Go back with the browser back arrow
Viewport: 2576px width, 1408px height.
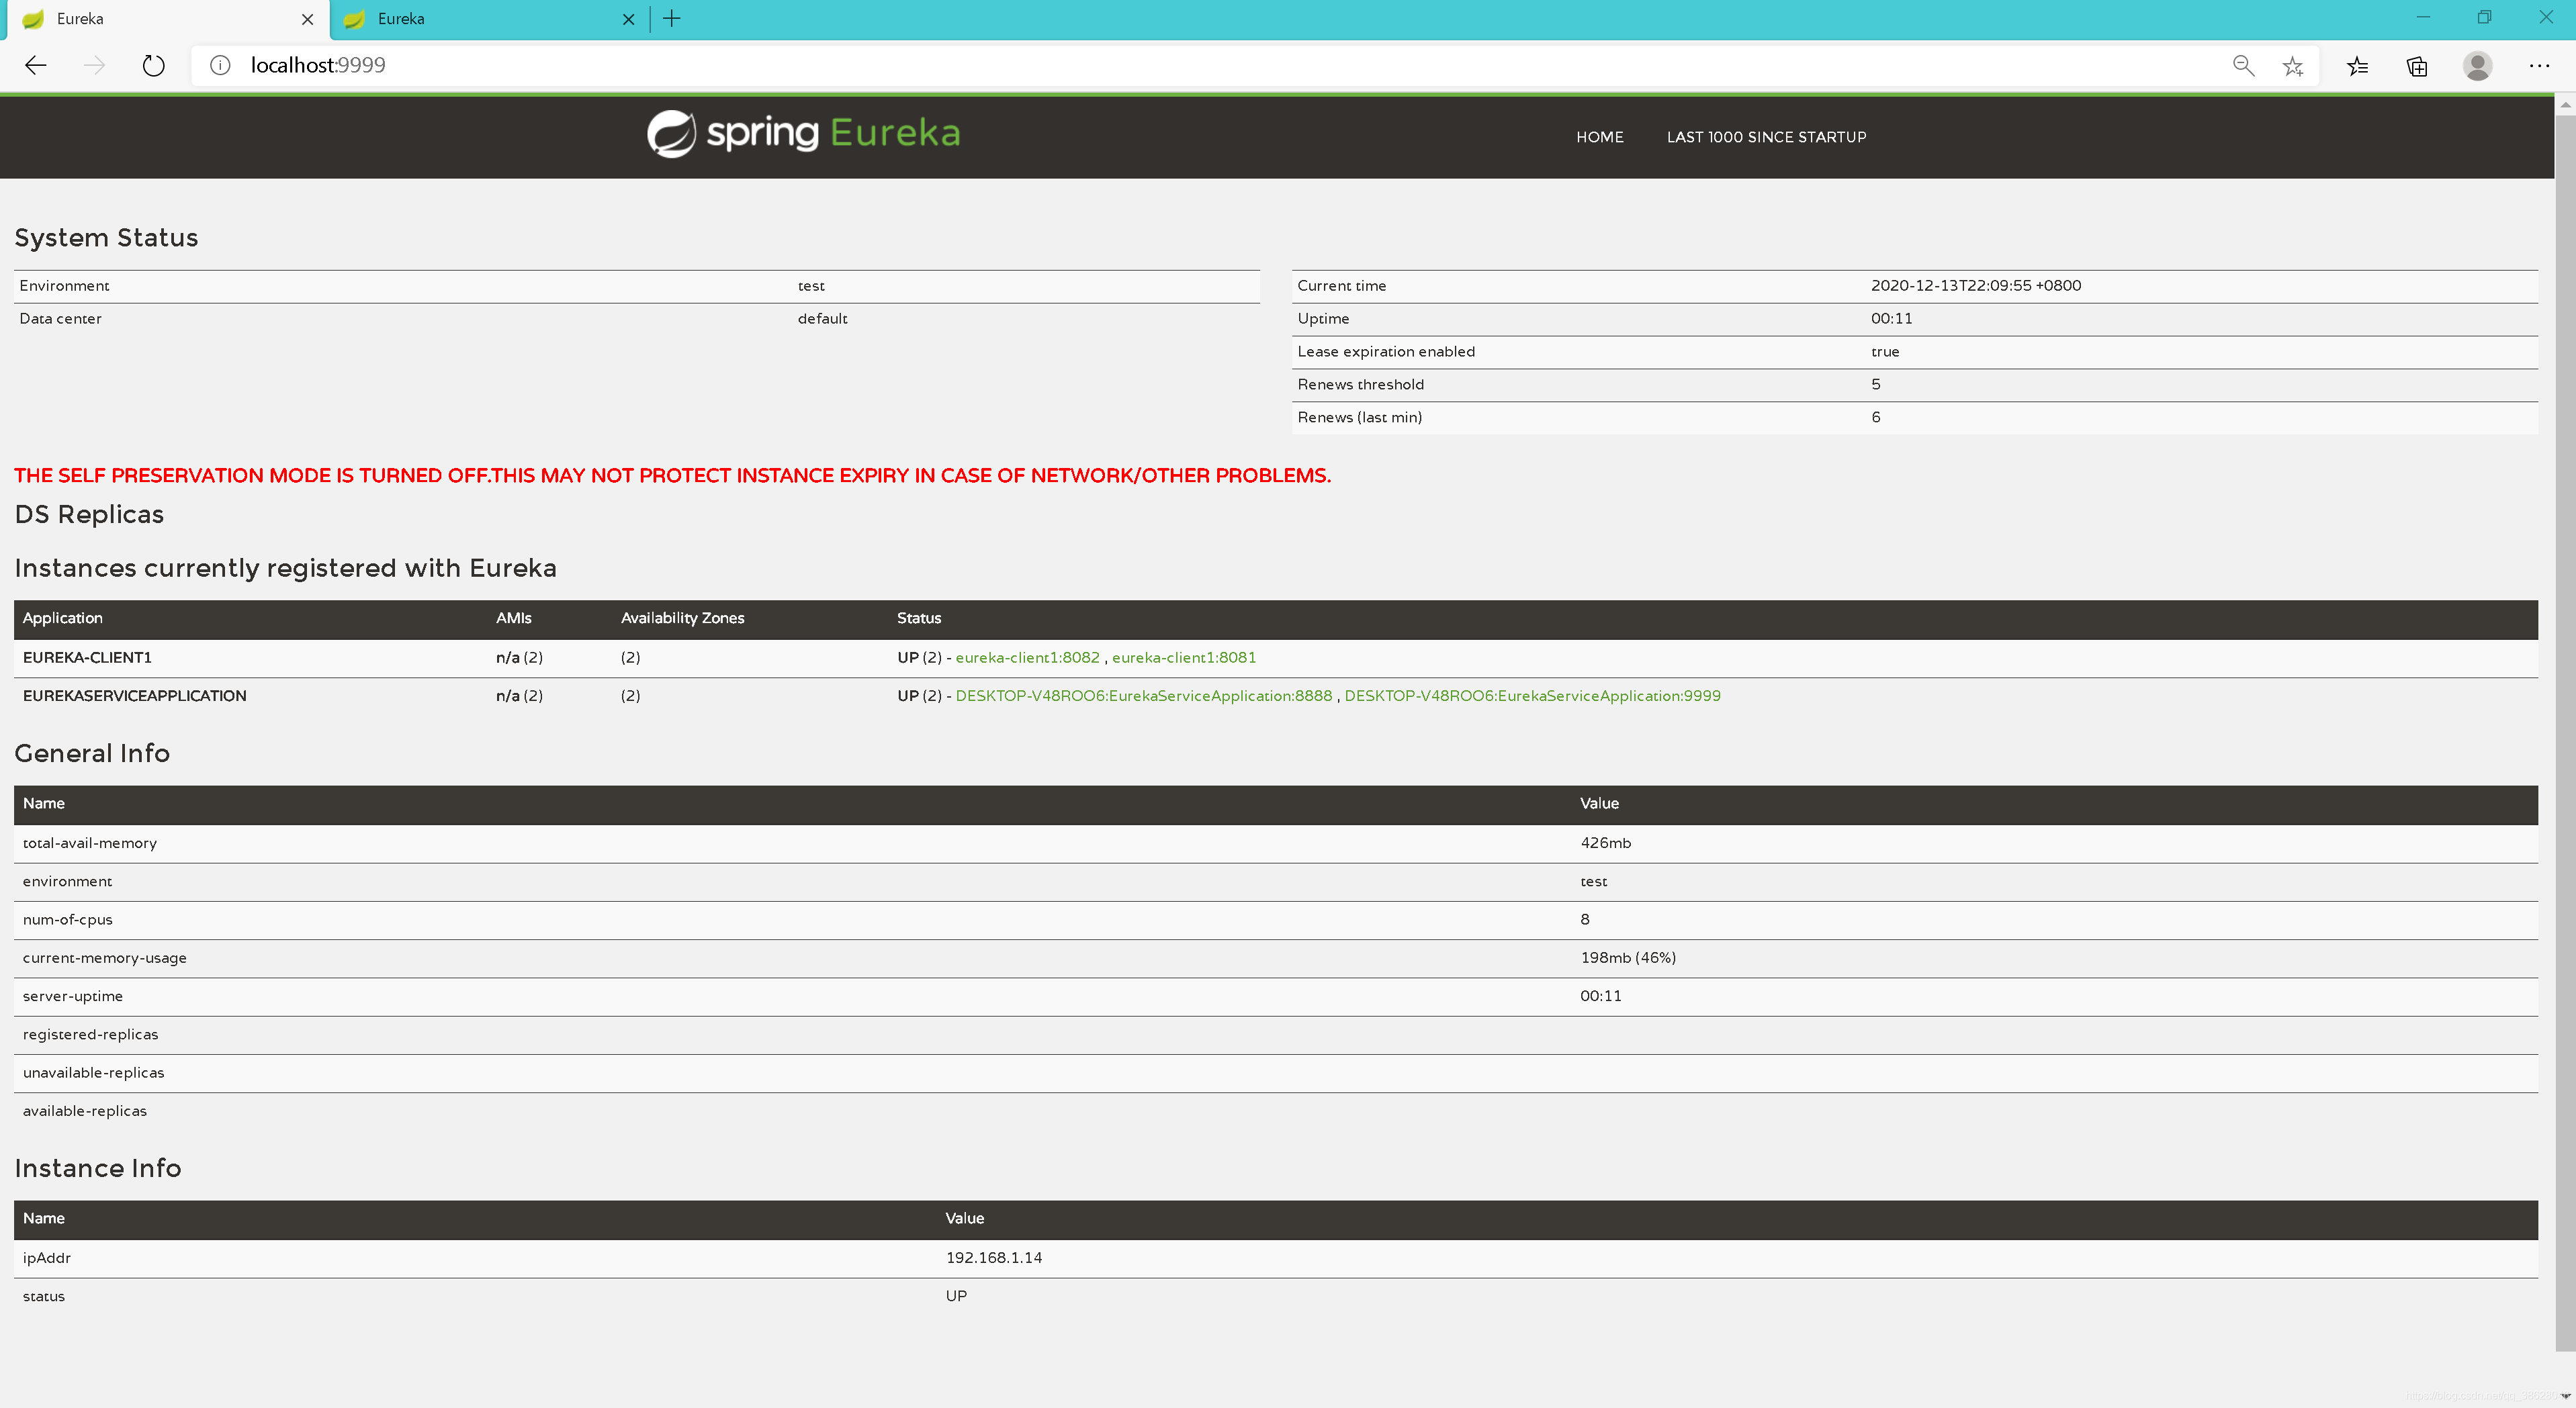click(x=36, y=66)
